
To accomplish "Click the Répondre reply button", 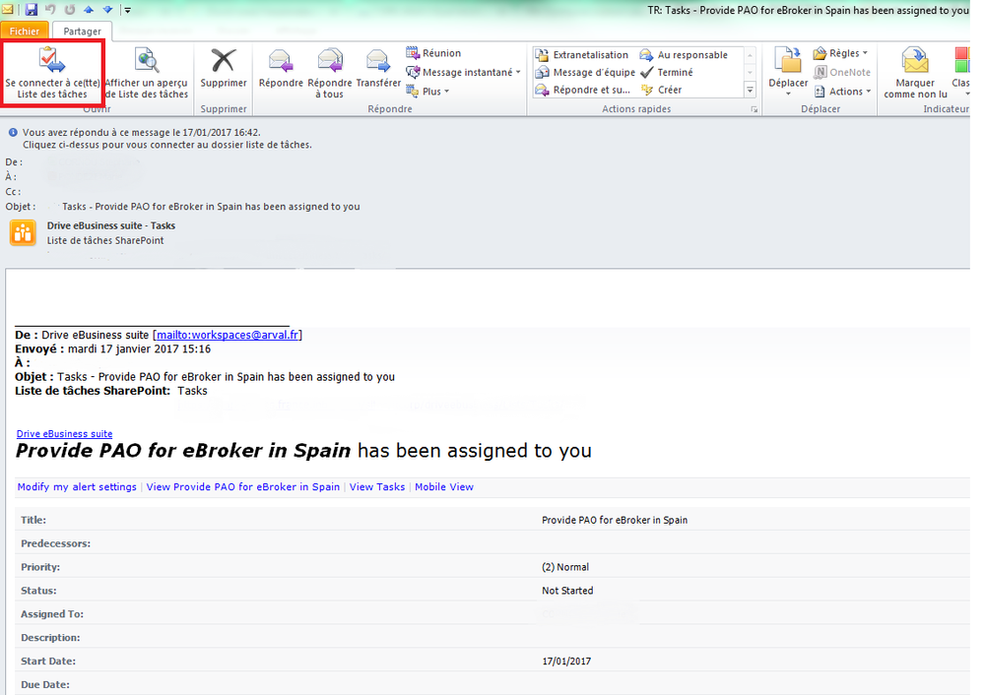I will pyautogui.click(x=281, y=69).
